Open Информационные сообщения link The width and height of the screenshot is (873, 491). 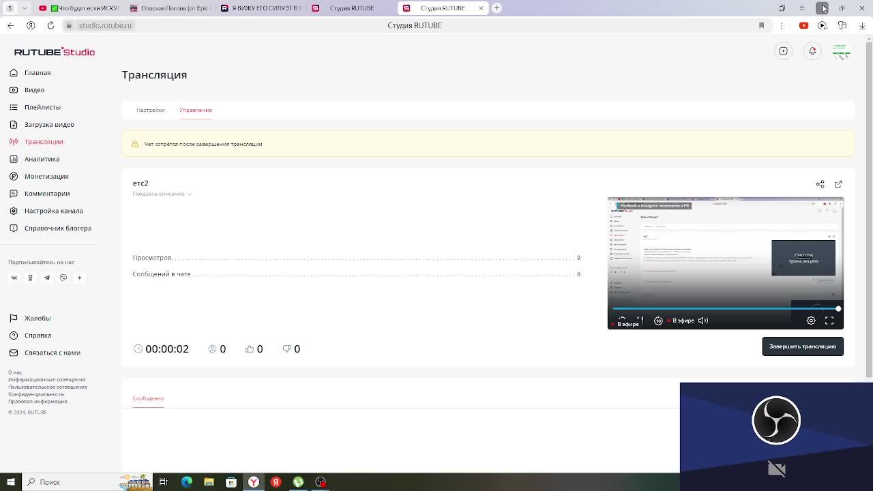(x=47, y=380)
